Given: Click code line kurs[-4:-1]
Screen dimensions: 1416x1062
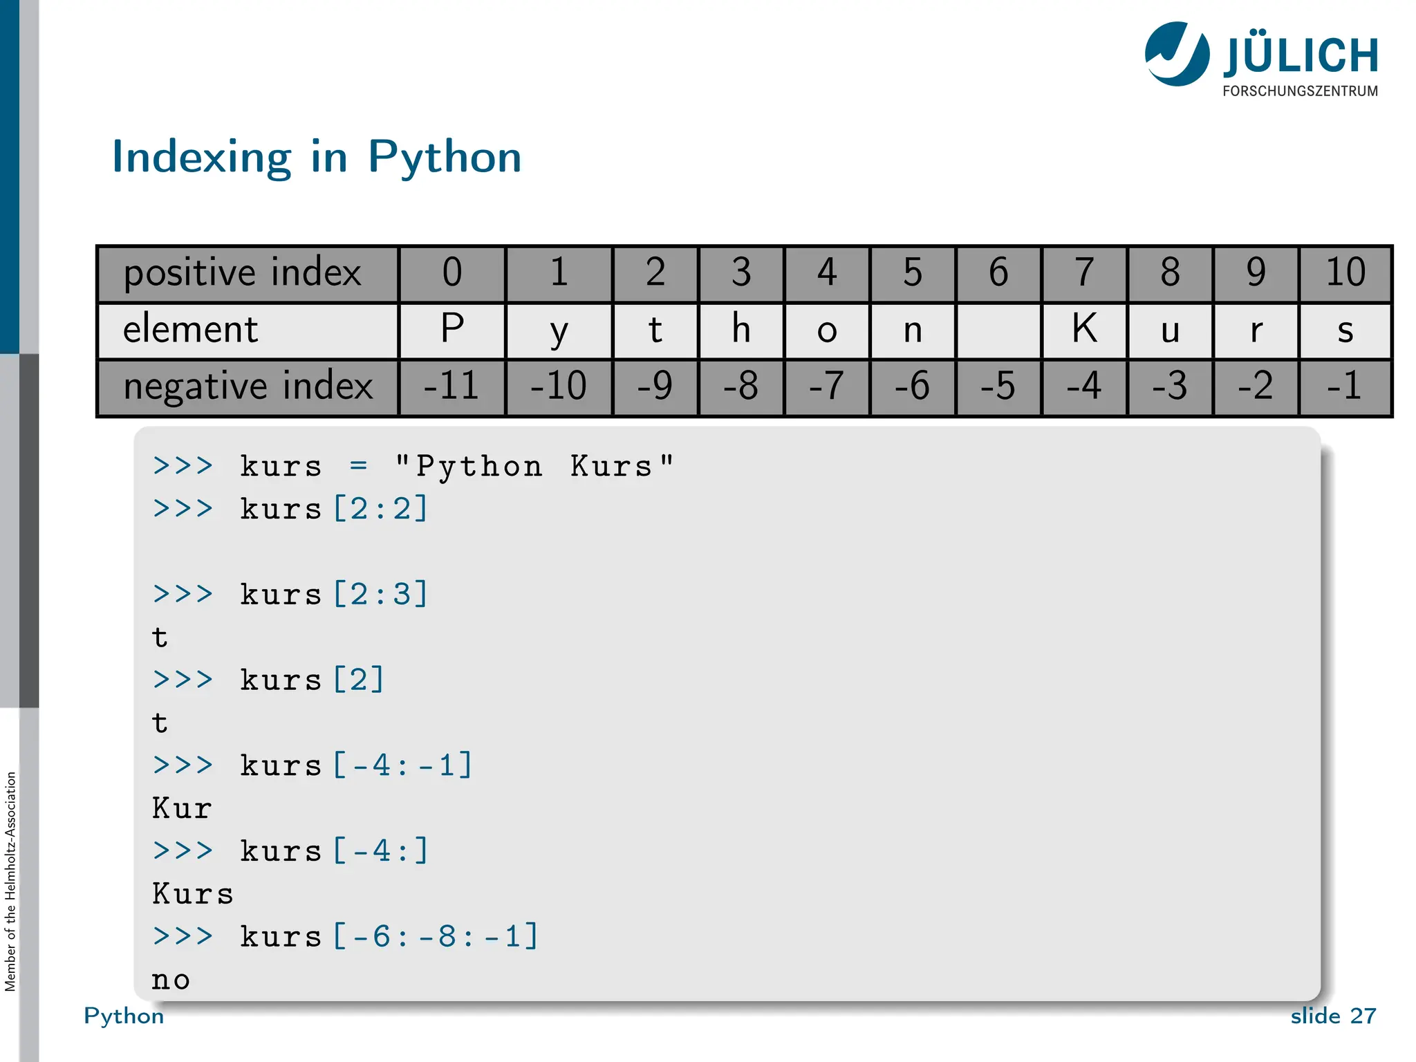Looking at the screenshot, I should pos(313,766).
